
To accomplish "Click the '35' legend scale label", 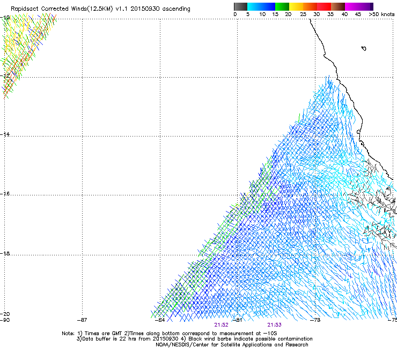I will click(330, 14).
